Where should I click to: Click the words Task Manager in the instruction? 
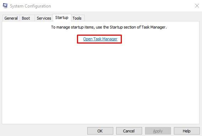coord(153,27)
